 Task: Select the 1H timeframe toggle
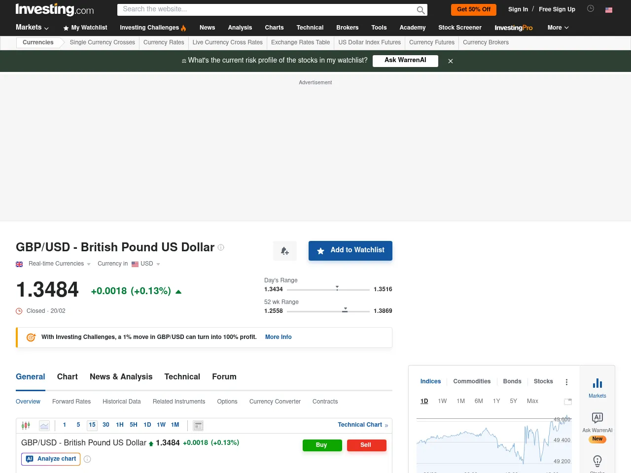[119, 425]
